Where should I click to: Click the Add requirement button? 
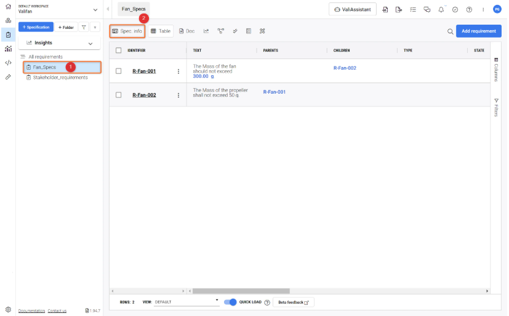478,31
